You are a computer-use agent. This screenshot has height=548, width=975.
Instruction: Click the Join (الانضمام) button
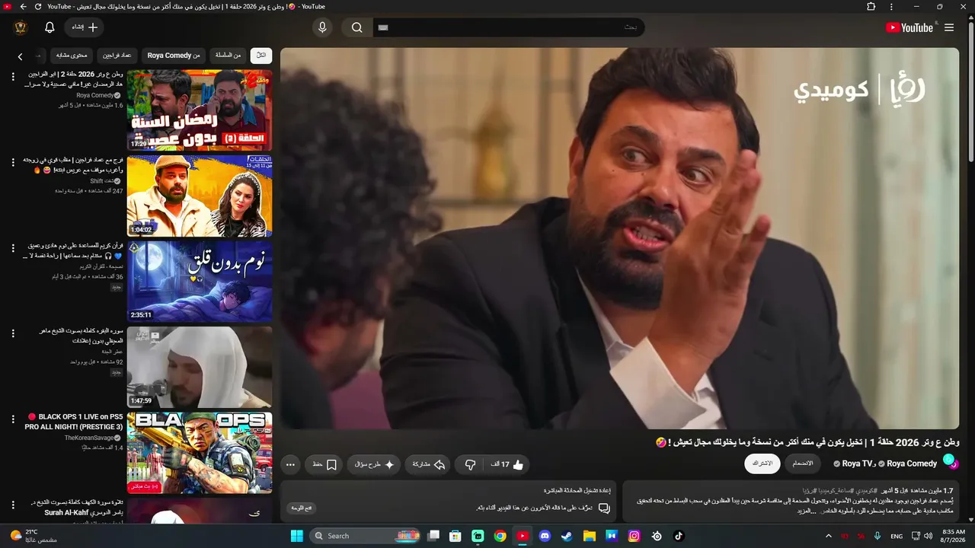tap(803, 464)
